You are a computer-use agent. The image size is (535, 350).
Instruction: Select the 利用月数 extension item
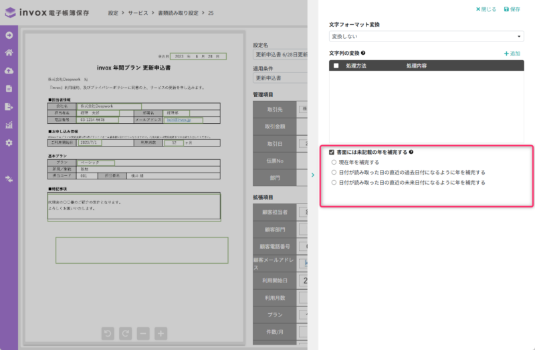[275, 298]
